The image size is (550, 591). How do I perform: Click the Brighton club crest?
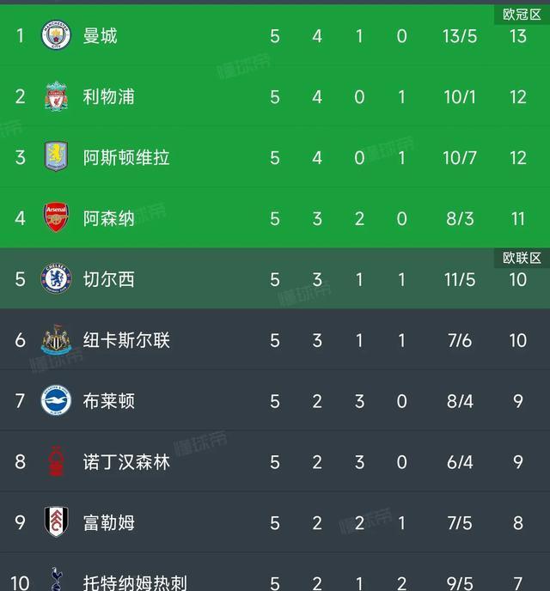[57, 401]
